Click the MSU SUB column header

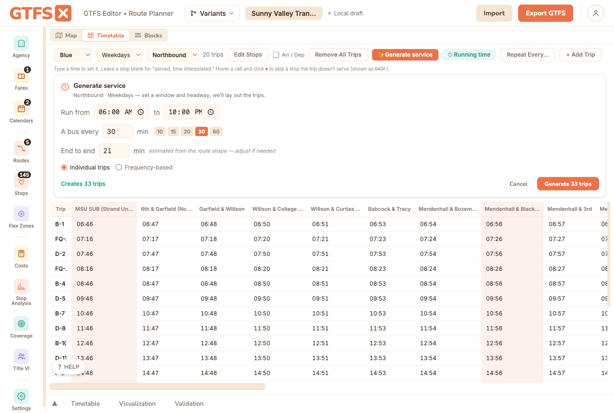click(104, 209)
